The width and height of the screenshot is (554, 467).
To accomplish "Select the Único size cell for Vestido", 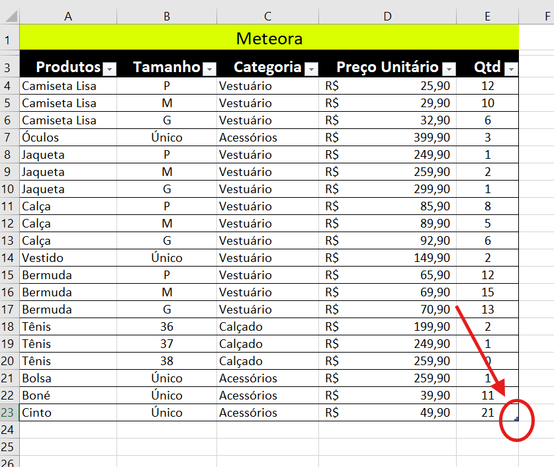I will tap(167, 258).
